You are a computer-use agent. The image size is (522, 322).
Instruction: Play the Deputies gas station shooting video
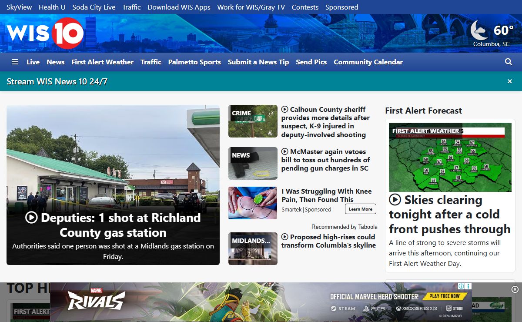click(31, 217)
